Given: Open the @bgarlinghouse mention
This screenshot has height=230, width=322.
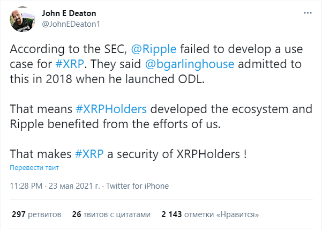Looking at the screenshot, I should [190, 64].
